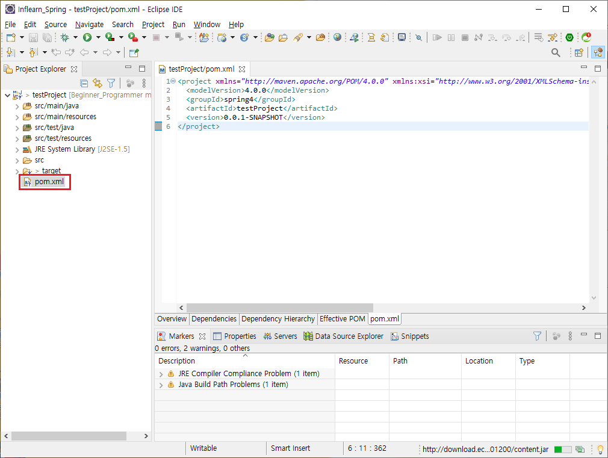Viewport: 608px width, 458px height.
Task: Click the New wizard toolbar icon
Action: (11, 38)
